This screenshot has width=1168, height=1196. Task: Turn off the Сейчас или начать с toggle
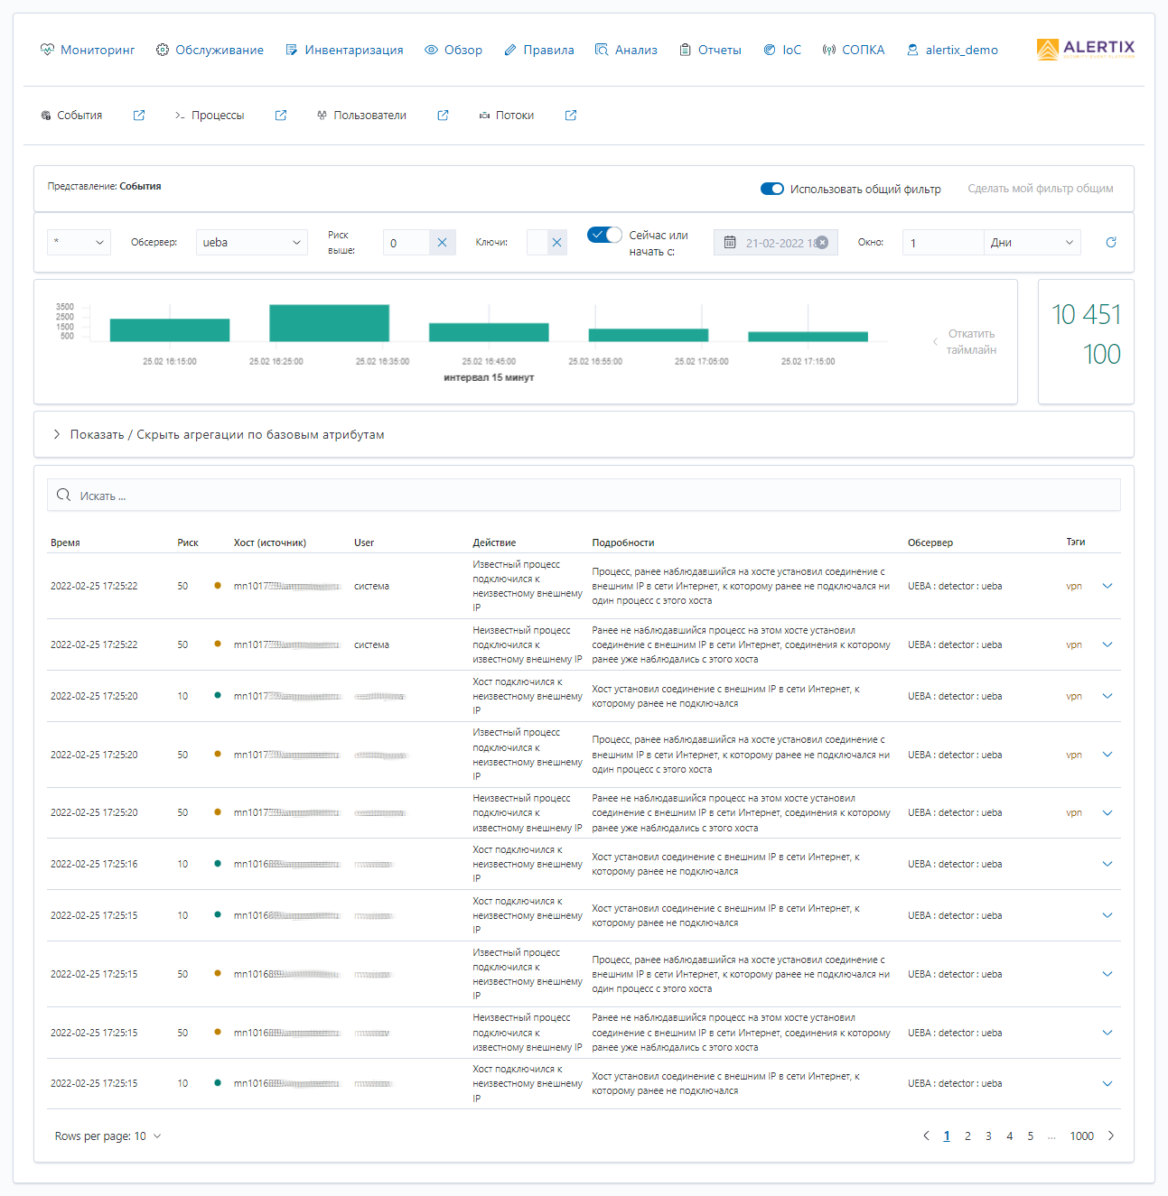point(603,234)
